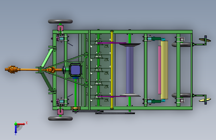Select the blue gearbox housing on the frame

click(x=75, y=70)
